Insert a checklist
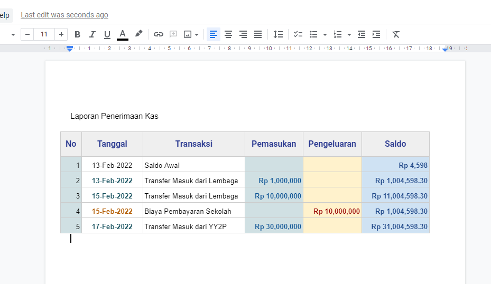491x284 pixels. coord(298,34)
